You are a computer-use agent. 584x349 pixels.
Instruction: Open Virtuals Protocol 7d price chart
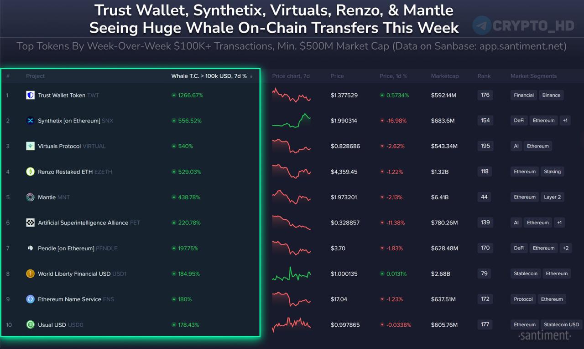[x=291, y=146]
